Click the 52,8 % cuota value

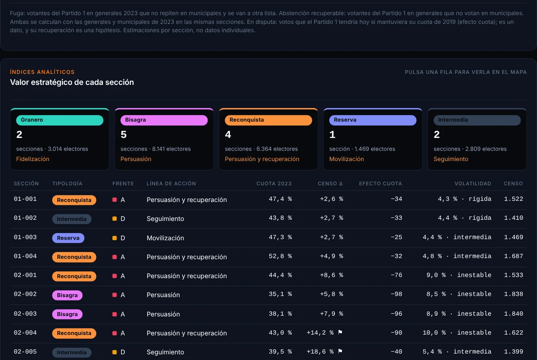[x=280, y=256]
